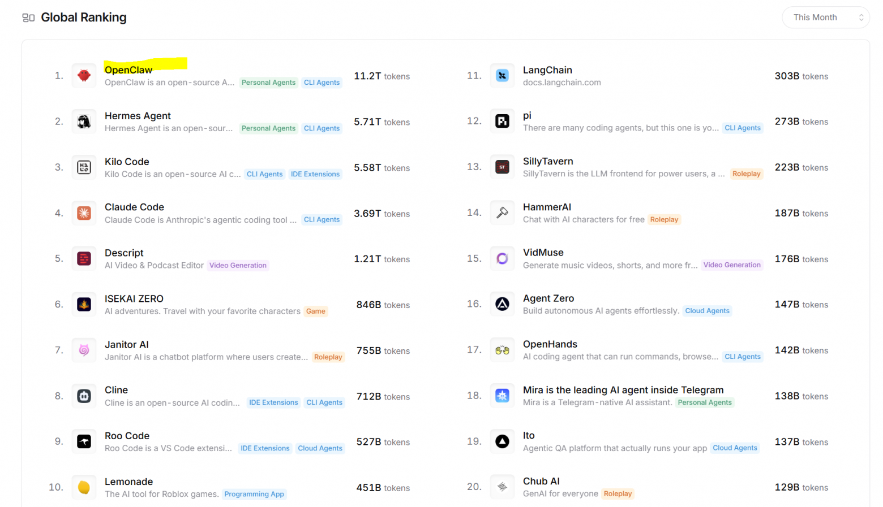Screen dimensions: 883x507
Task: Open the SillyTavern app link
Action: pyautogui.click(x=548, y=161)
